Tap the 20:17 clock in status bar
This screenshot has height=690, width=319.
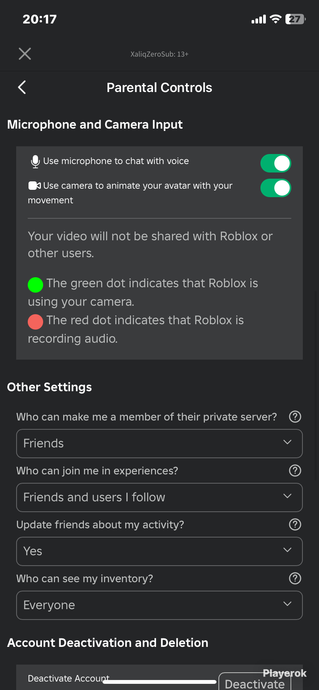[40, 19]
